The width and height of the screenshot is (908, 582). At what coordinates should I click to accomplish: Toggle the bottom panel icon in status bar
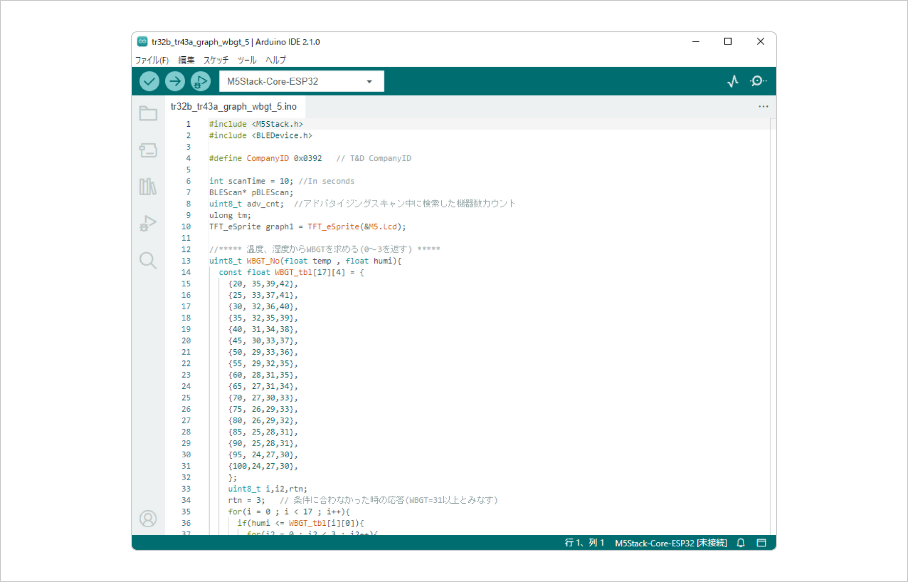tap(761, 543)
